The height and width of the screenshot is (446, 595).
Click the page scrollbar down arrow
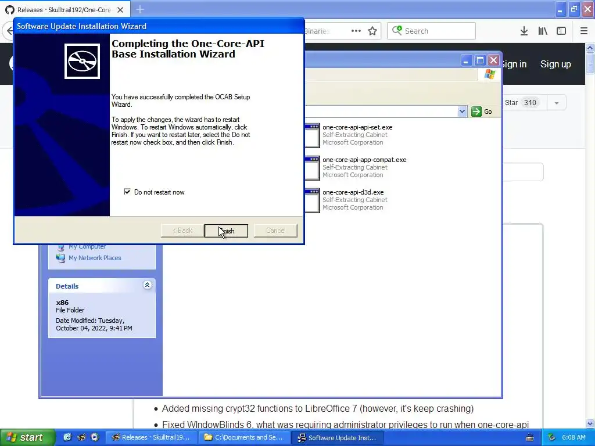(590, 423)
